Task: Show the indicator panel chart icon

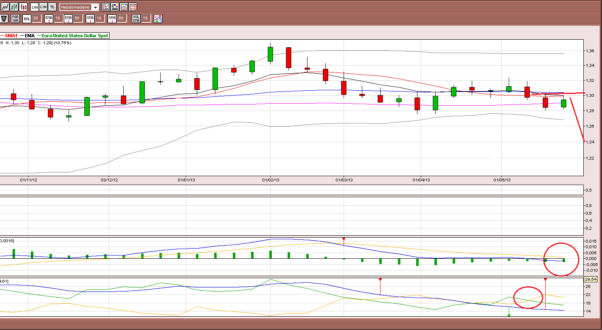Action: pos(124,7)
